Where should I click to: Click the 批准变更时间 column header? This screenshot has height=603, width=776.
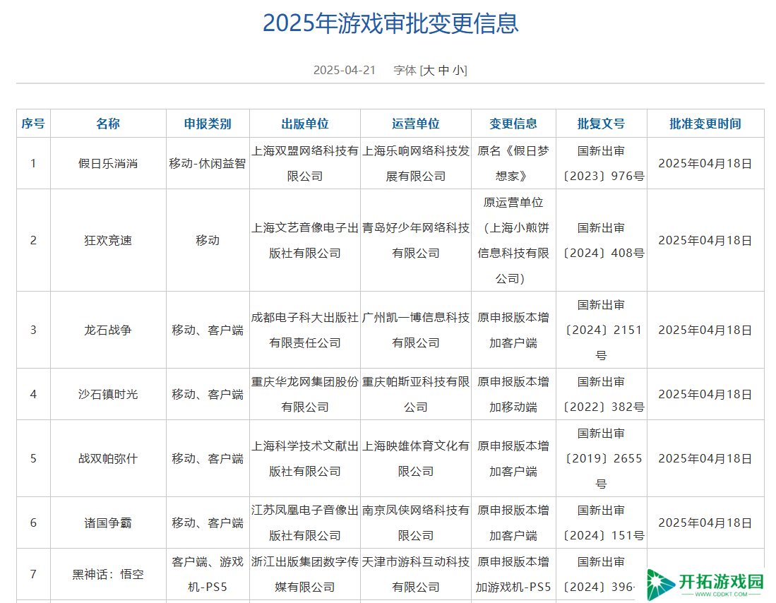tap(705, 124)
